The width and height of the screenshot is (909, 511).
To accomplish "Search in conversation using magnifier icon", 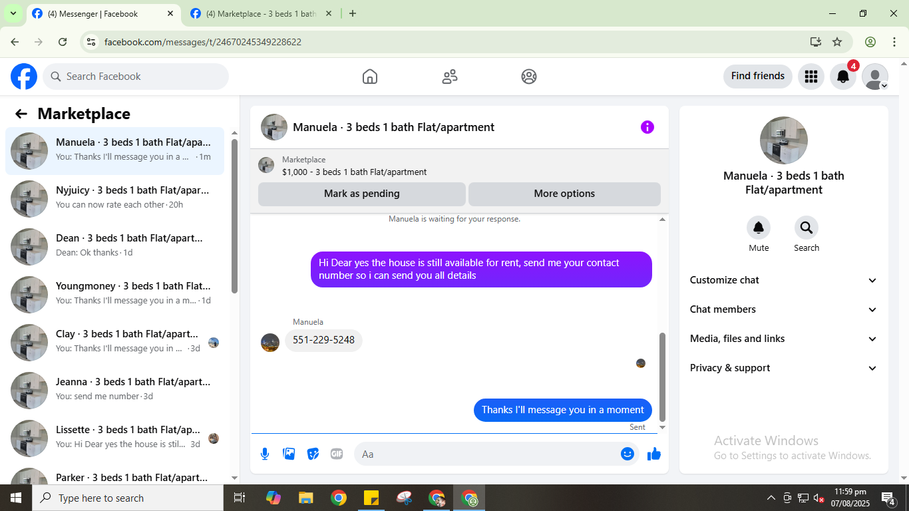I will (x=807, y=228).
